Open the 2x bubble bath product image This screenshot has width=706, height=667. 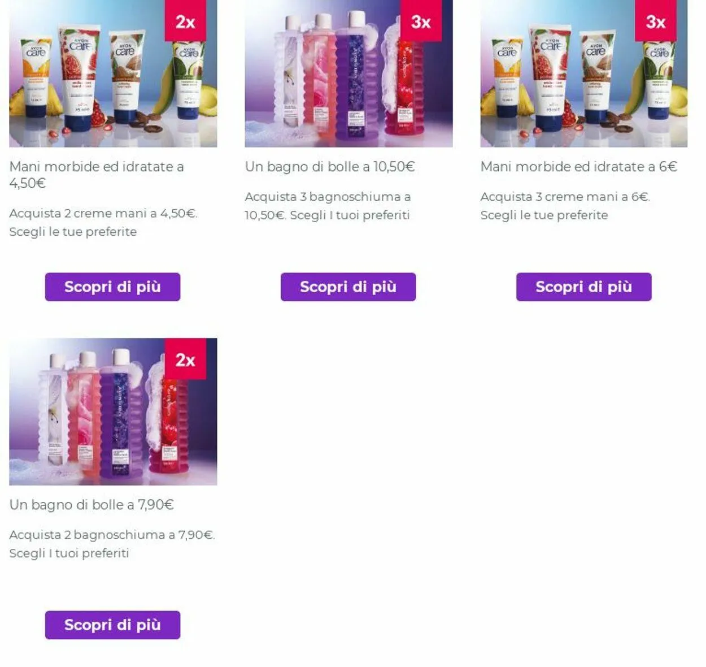coord(113,412)
